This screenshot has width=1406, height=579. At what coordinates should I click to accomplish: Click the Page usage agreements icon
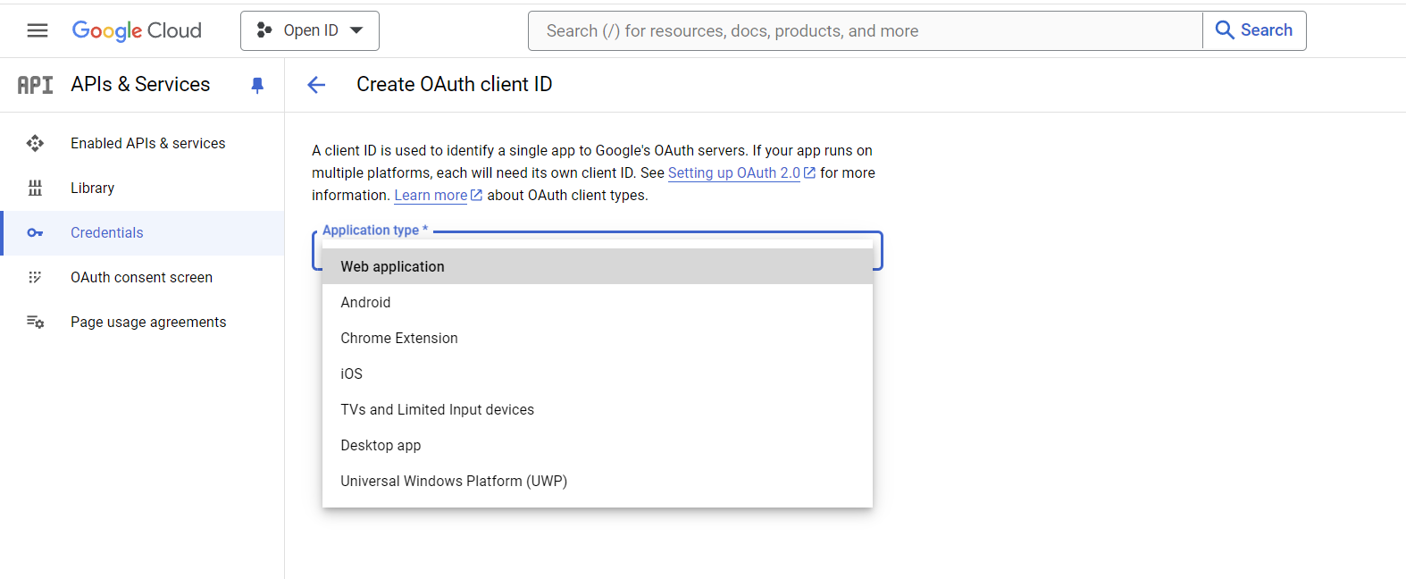tap(35, 322)
